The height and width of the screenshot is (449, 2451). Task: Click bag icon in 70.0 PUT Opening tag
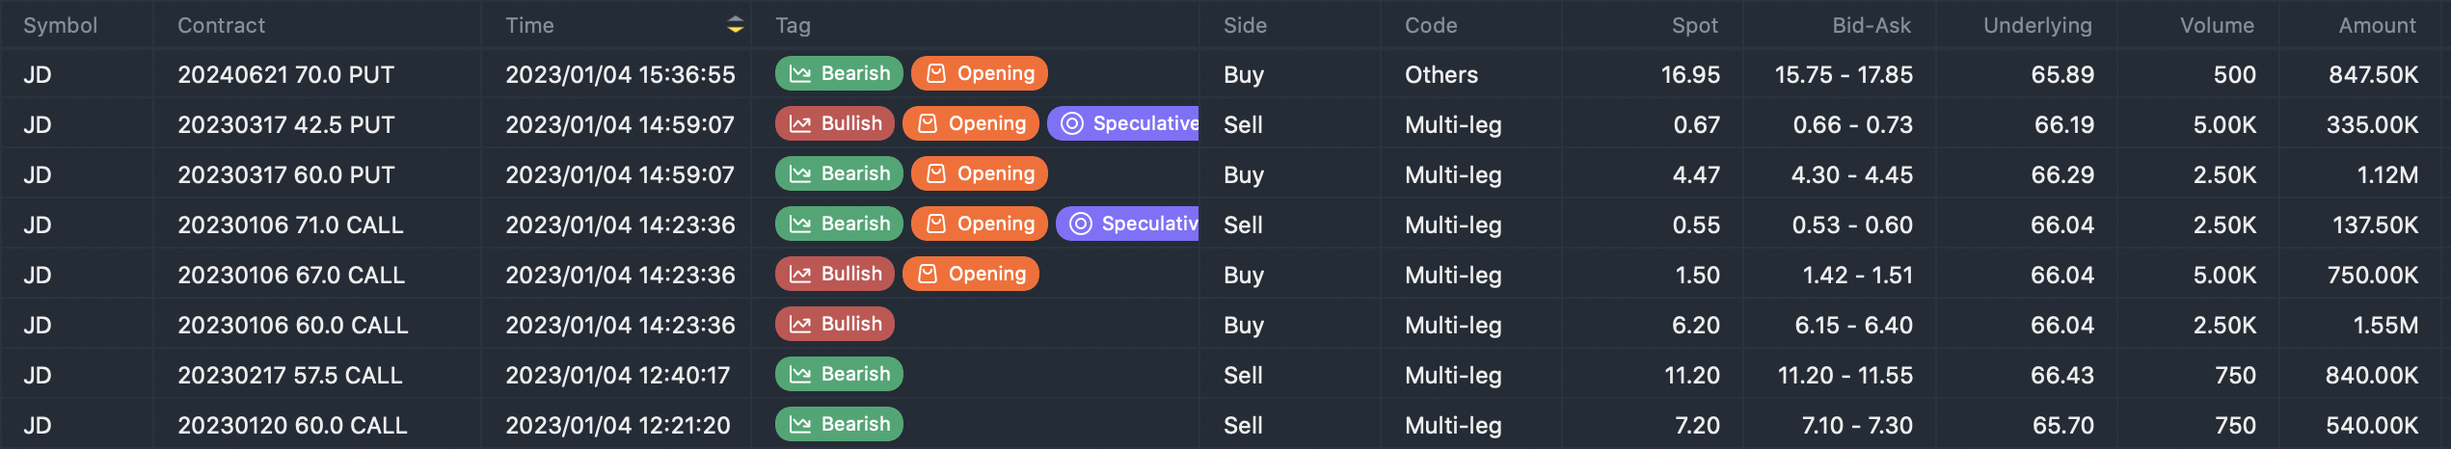(x=936, y=73)
